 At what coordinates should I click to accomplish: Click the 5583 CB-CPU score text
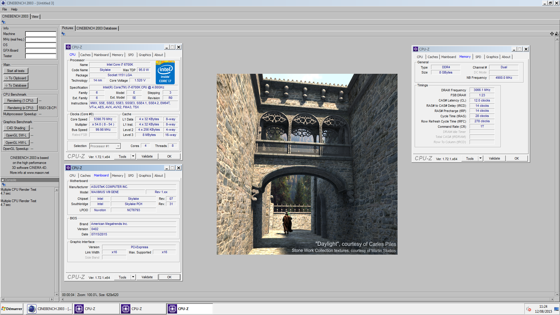tap(48, 108)
